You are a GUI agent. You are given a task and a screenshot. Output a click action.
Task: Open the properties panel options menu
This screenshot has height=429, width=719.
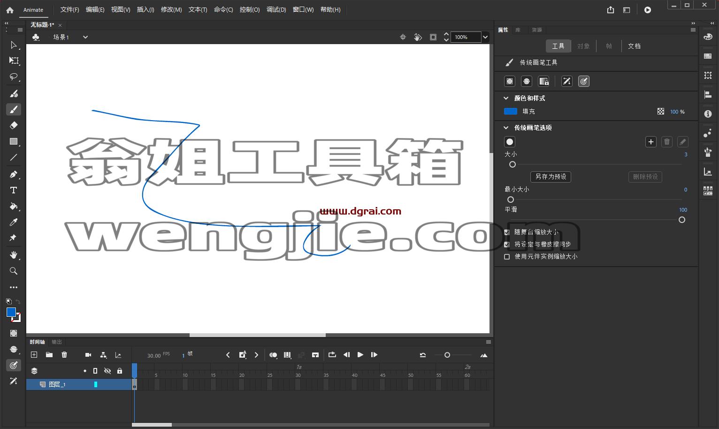click(693, 30)
